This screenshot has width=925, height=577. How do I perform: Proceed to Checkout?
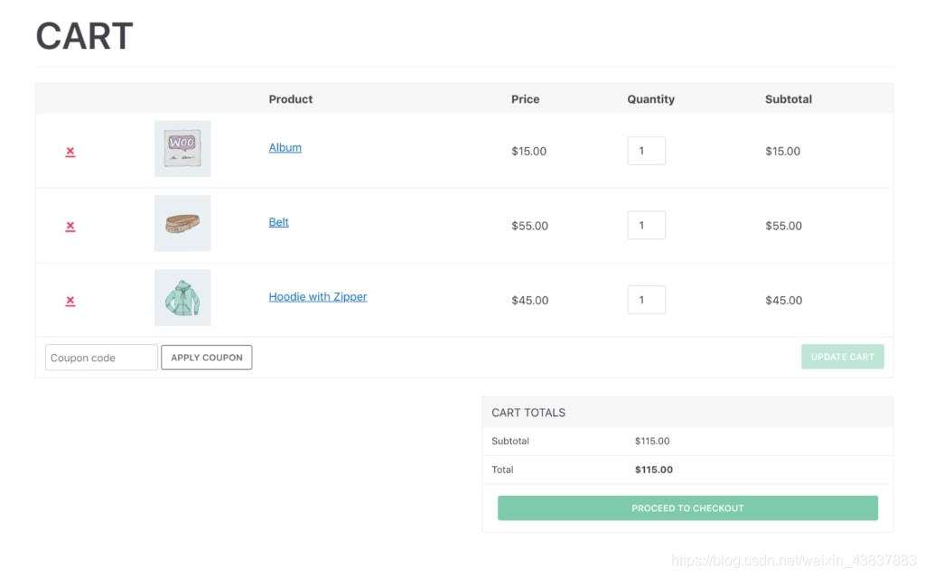coord(687,508)
